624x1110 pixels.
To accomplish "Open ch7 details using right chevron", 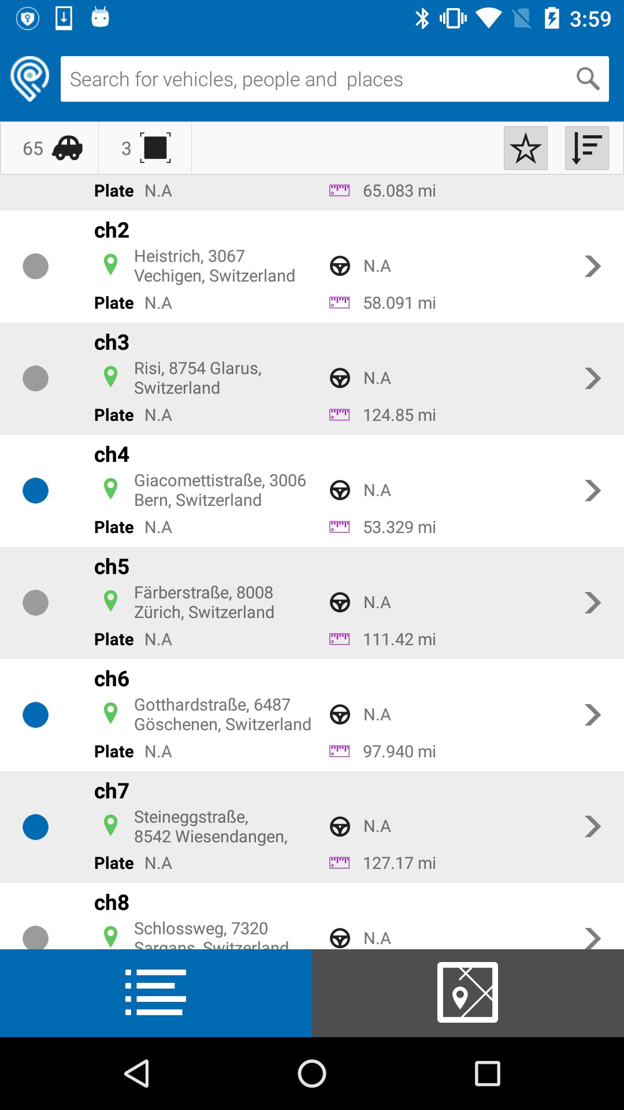I will (x=592, y=827).
